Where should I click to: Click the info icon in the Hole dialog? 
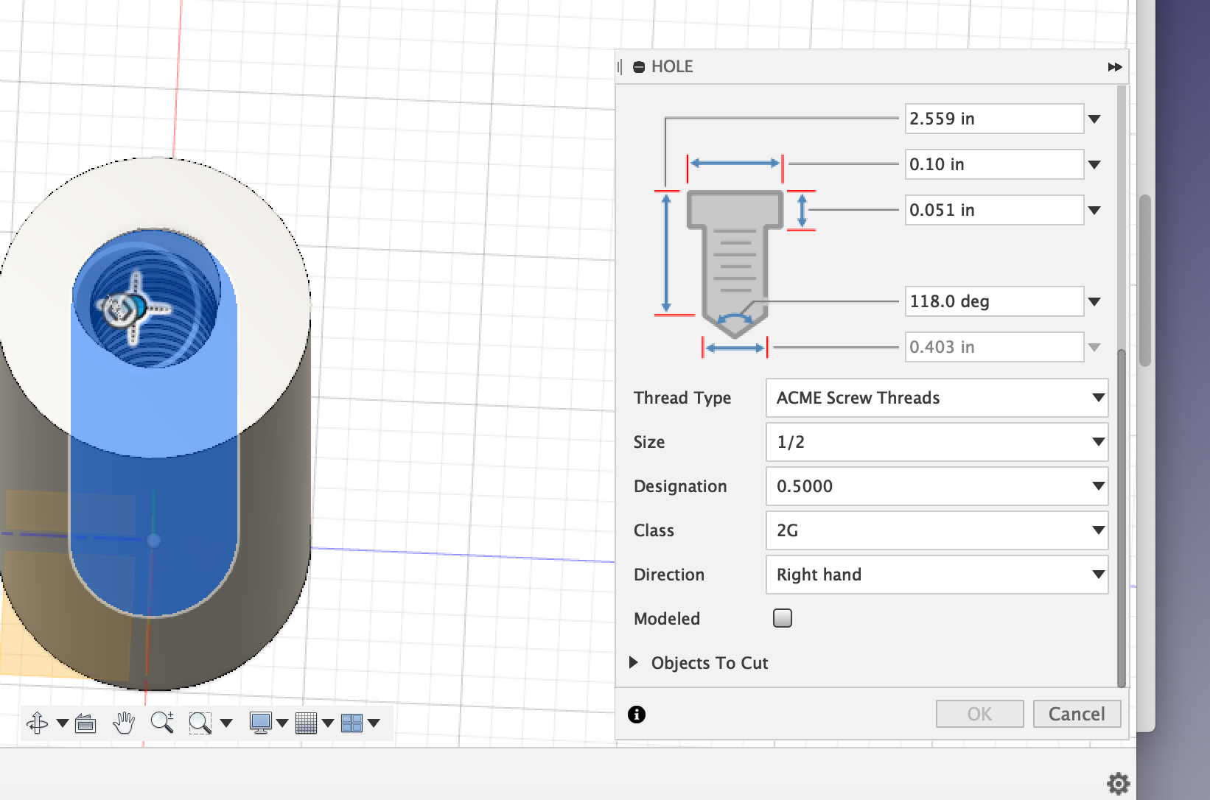[x=637, y=714]
